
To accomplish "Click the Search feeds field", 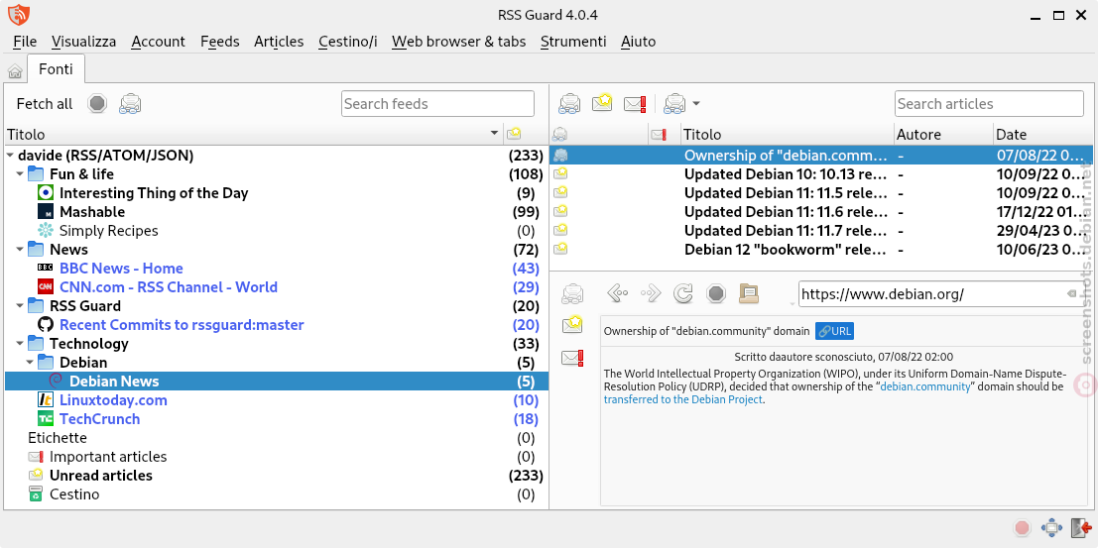I will click(437, 104).
